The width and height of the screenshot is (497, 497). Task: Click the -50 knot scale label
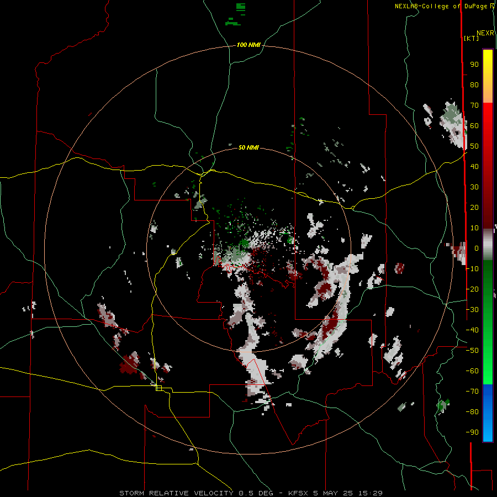473,351
